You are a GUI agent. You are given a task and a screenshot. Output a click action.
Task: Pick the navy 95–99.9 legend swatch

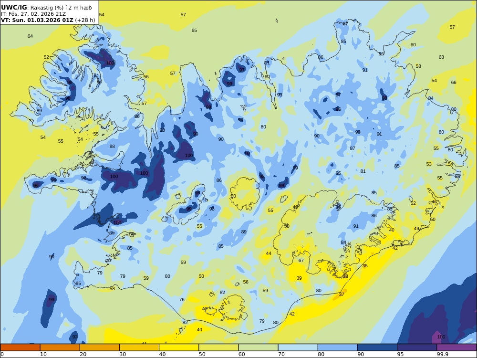pyautogui.click(x=417, y=347)
